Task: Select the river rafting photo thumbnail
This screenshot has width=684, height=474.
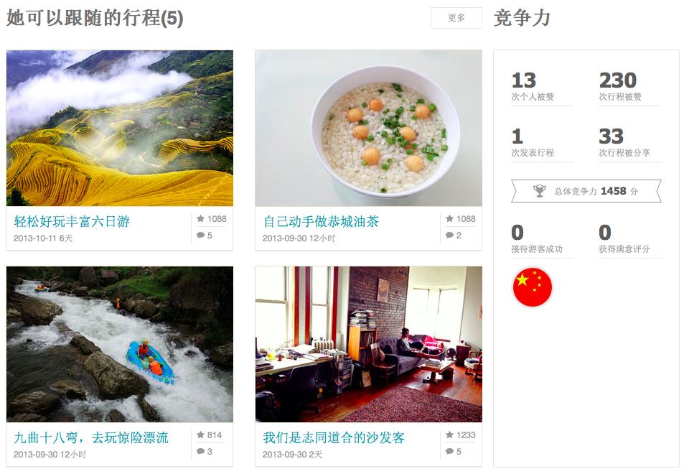Action: click(x=120, y=345)
